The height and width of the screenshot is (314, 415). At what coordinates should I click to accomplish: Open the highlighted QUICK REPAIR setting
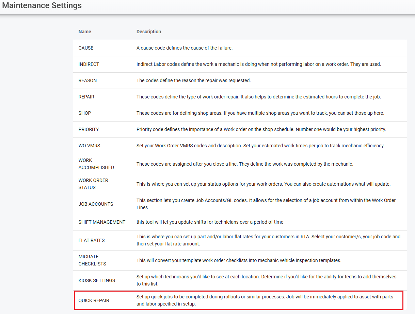point(94,300)
